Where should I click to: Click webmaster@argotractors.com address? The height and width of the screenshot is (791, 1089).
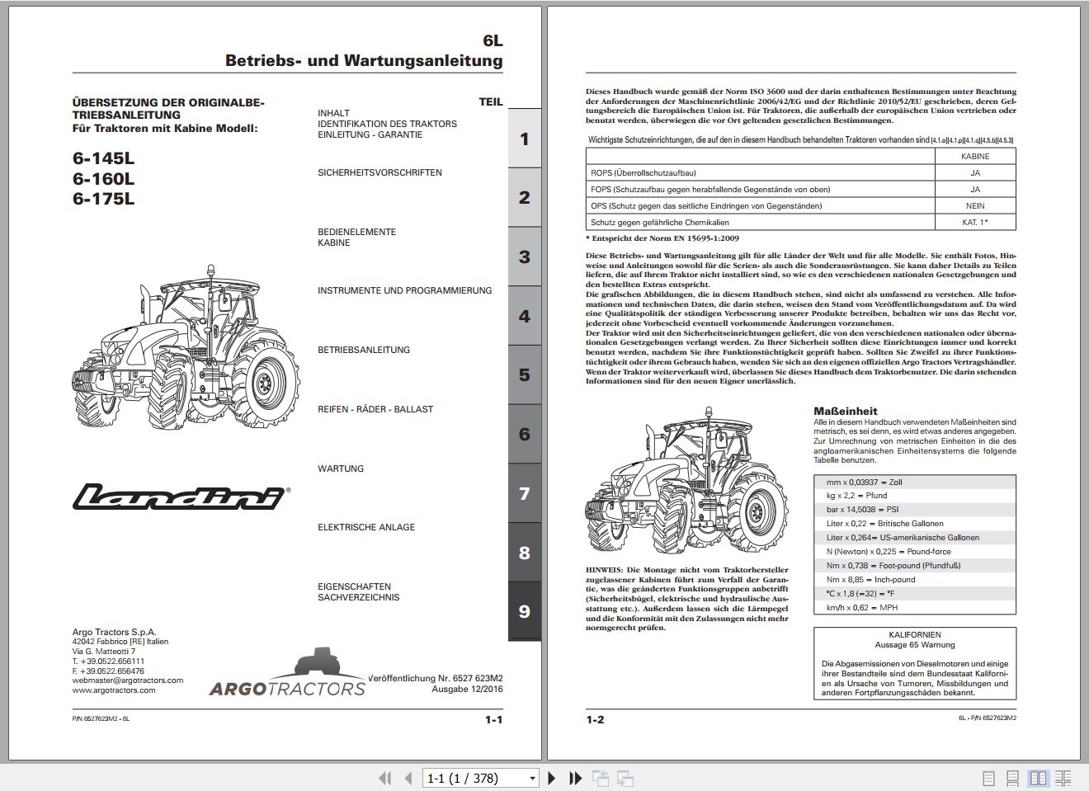(128, 680)
